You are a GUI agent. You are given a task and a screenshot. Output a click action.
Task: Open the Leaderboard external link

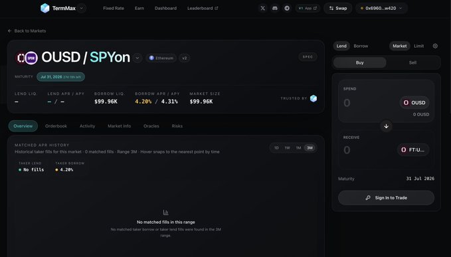point(203,8)
